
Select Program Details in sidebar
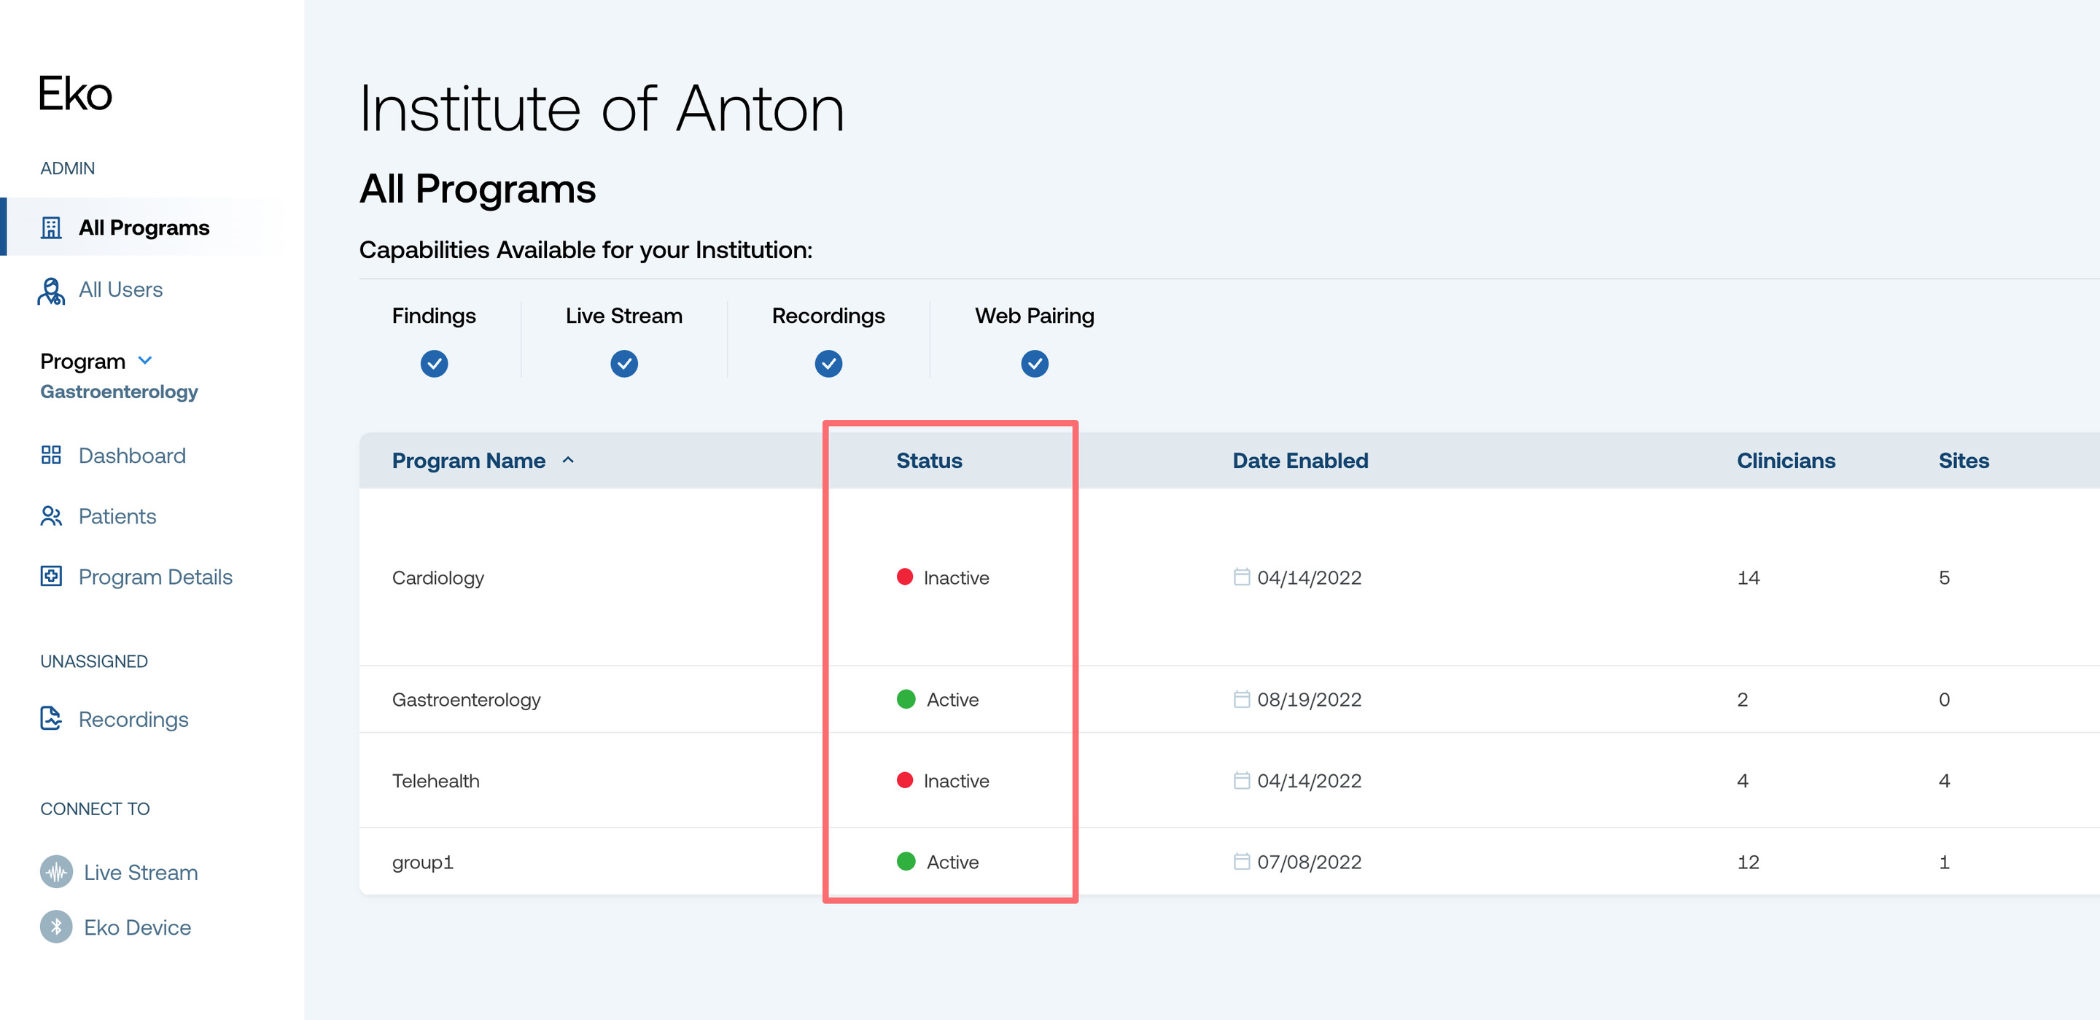[x=155, y=577]
